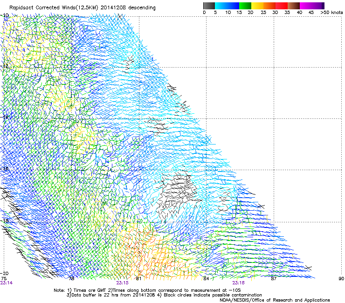Click the longitude label 87
Image resolution: width=345 pixels, height=303 pixels.
tap(274, 279)
